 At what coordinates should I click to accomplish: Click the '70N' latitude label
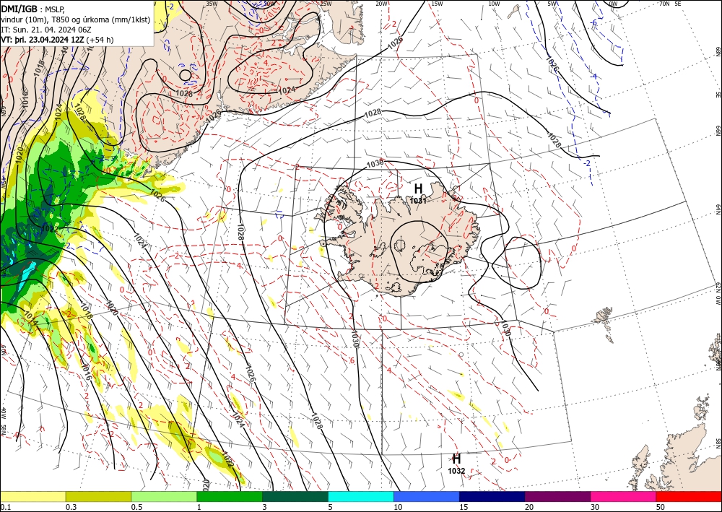[664, 3]
